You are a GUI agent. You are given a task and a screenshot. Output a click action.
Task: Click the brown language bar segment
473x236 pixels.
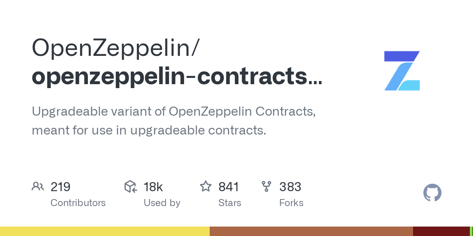tap(311, 231)
